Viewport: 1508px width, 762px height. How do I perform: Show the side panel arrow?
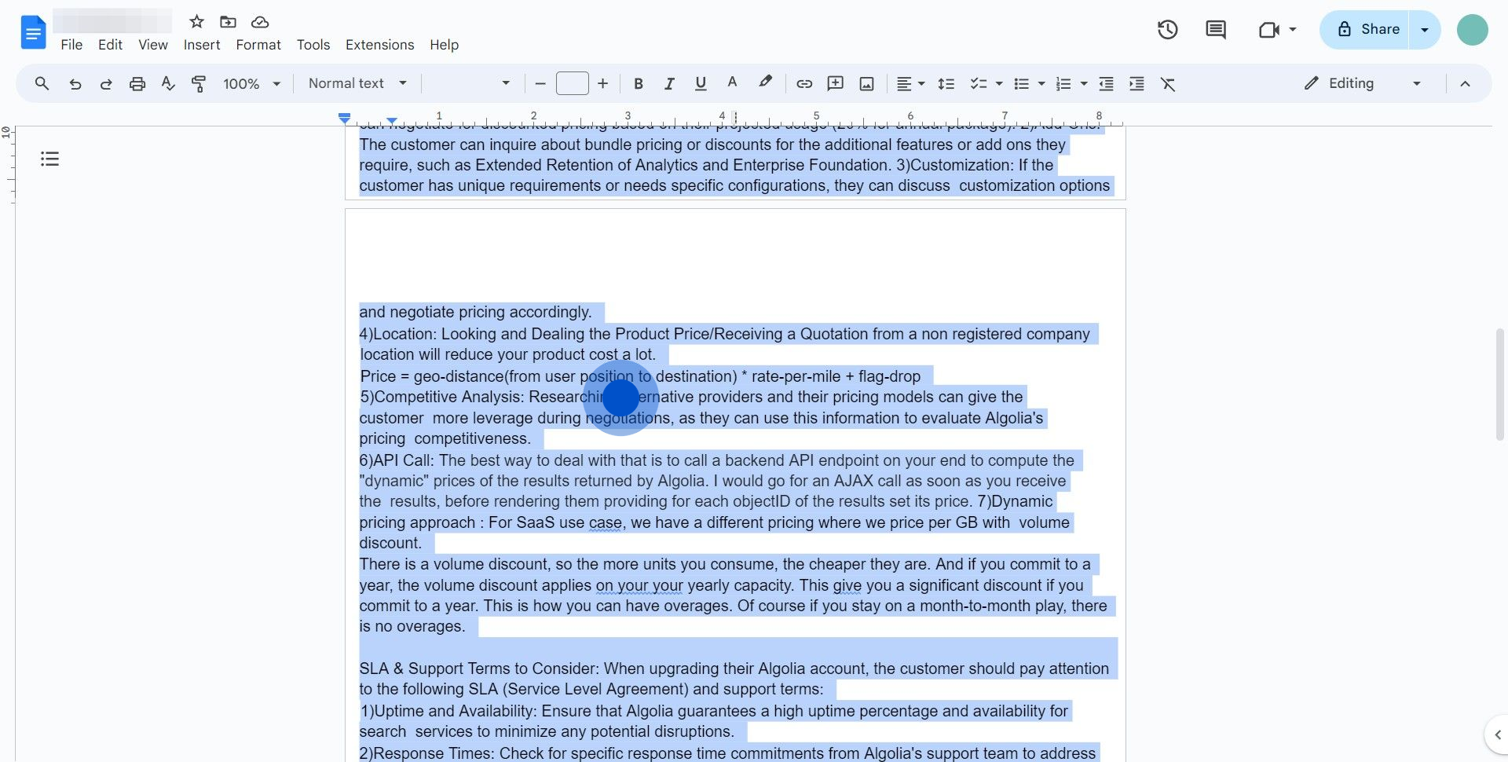(x=1497, y=735)
